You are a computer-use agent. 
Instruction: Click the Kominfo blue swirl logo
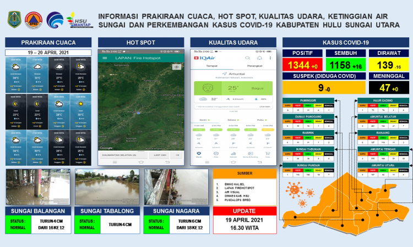pyautogui.click(x=55, y=19)
